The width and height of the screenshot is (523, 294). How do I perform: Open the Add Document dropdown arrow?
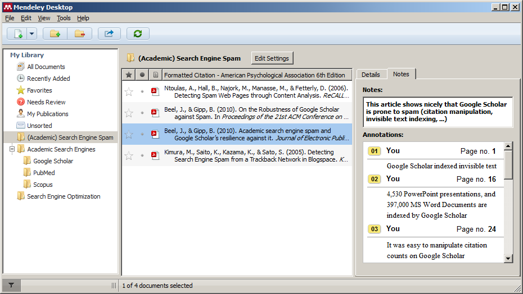pyautogui.click(x=31, y=34)
